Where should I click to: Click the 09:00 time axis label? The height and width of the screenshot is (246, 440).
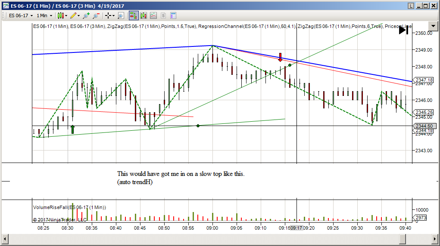click(212, 228)
